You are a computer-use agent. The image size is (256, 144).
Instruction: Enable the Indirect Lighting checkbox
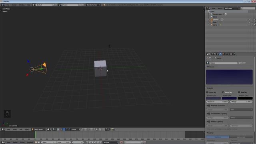(x=209, y=122)
